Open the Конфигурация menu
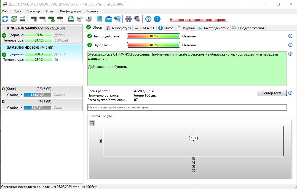 pos(70,11)
